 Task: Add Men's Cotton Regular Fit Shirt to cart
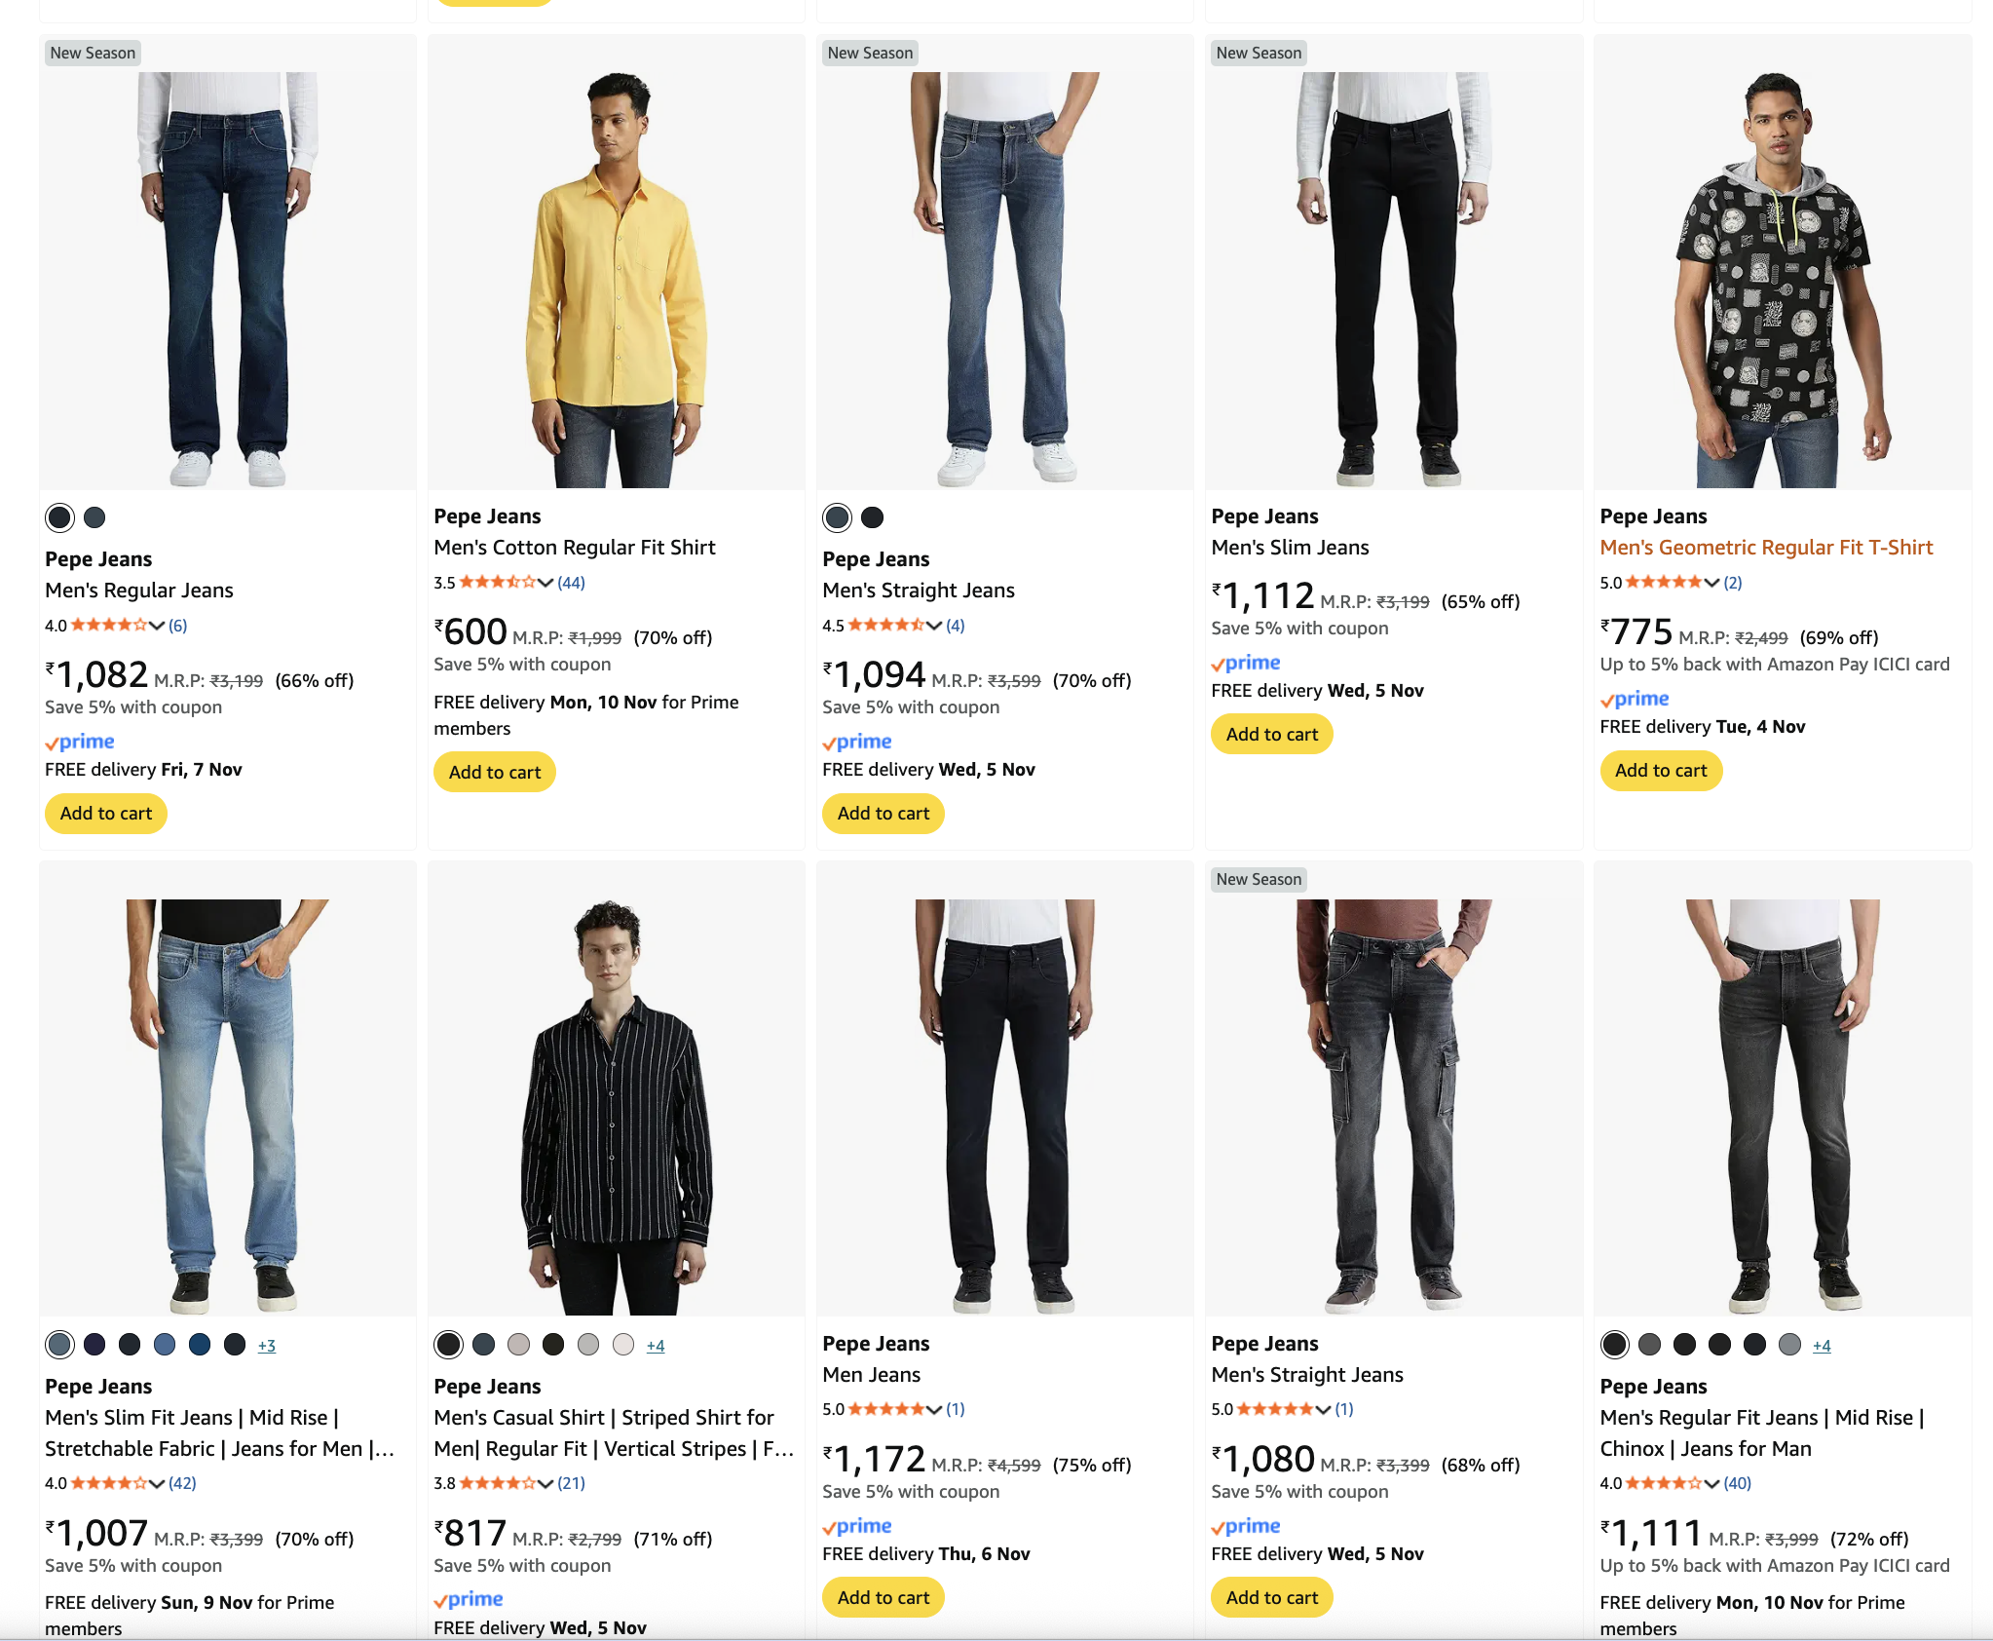tap(494, 773)
